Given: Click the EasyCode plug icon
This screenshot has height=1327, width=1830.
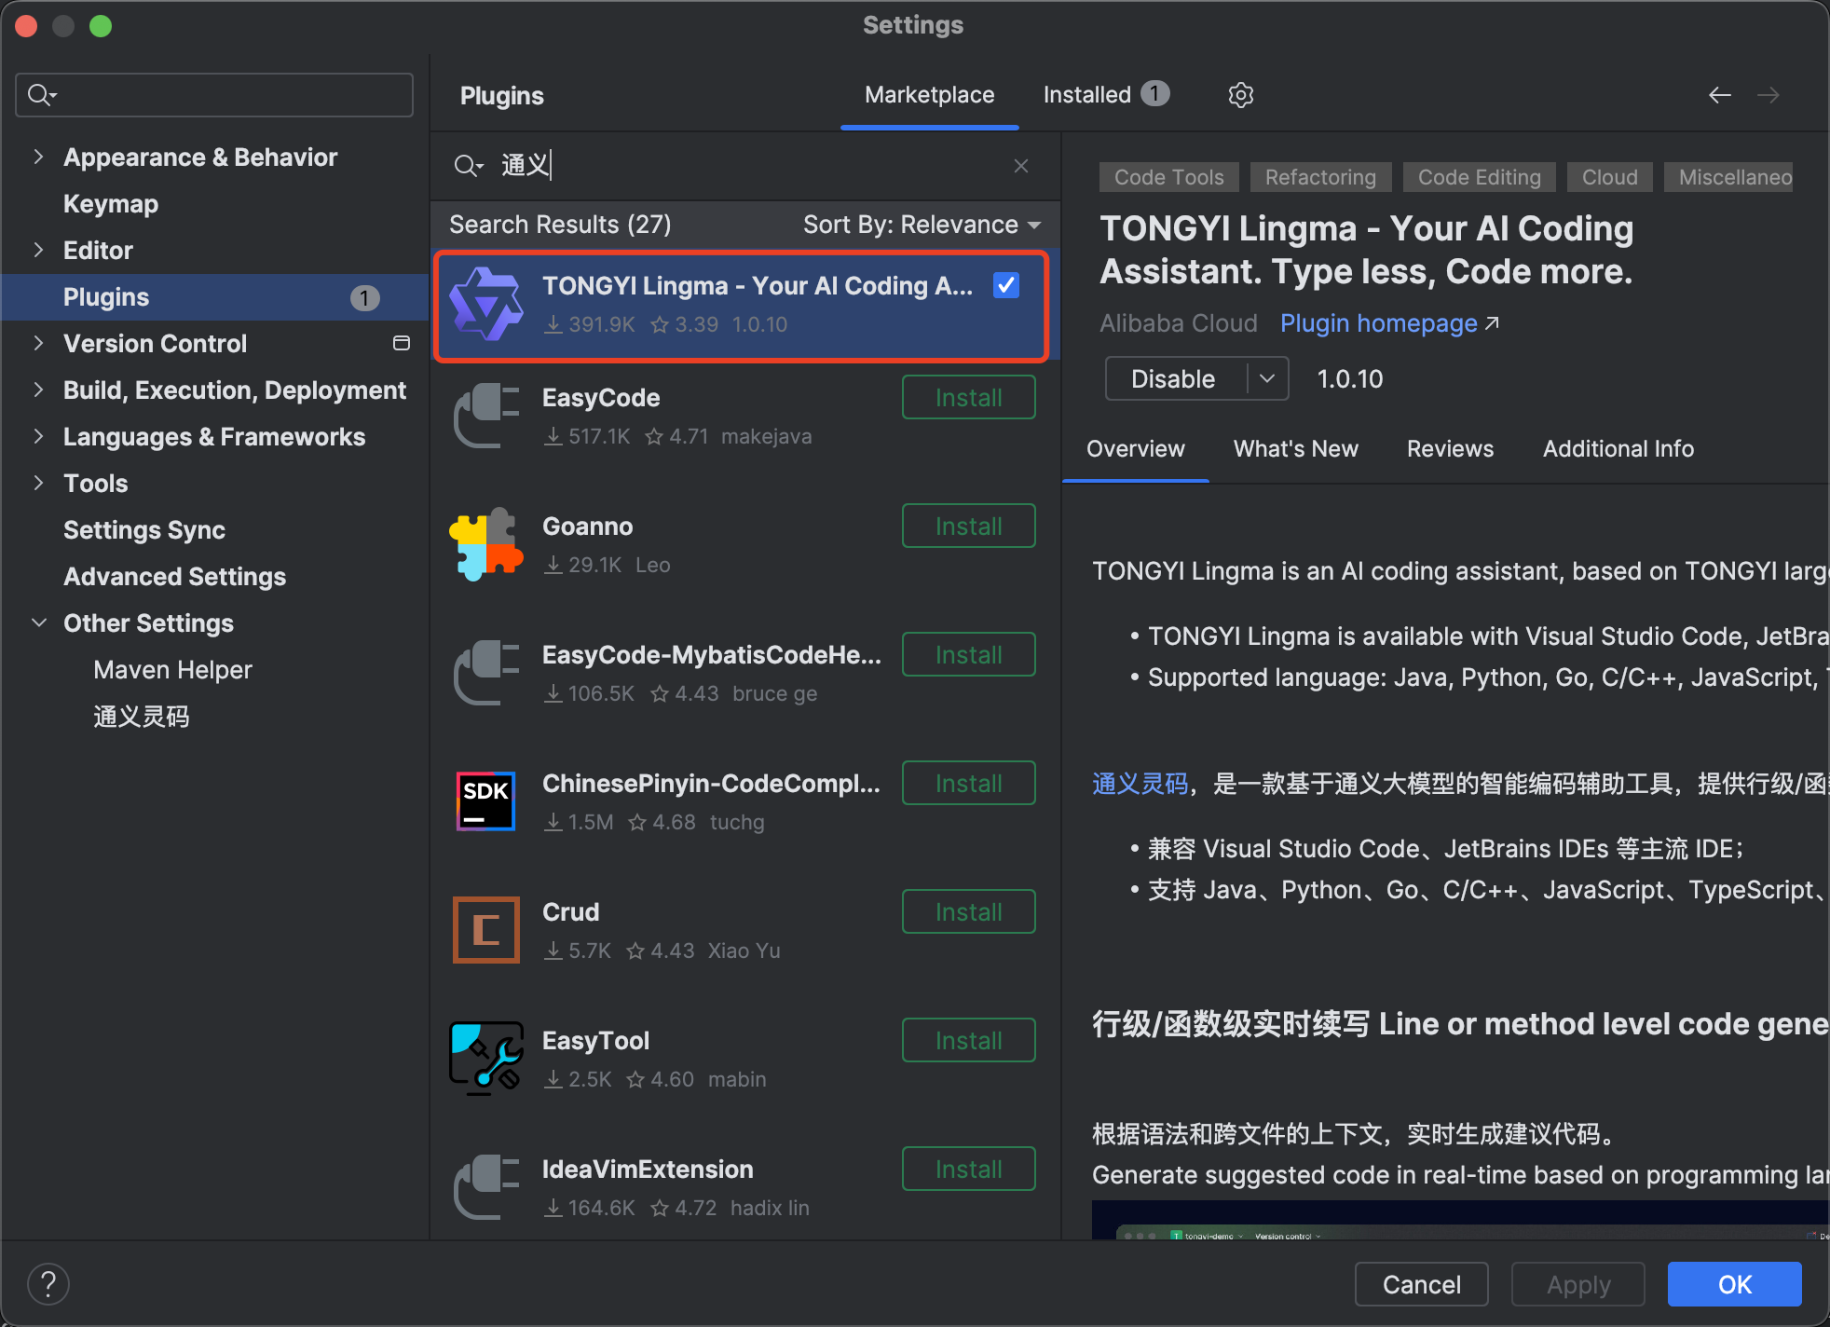Looking at the screenshot, I should (x=485, y=416).
